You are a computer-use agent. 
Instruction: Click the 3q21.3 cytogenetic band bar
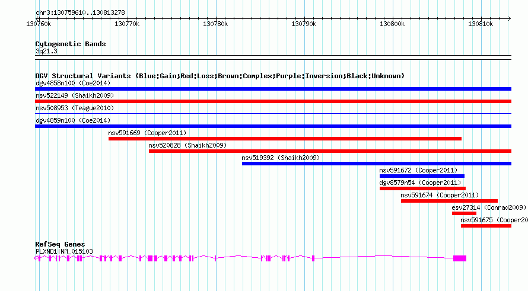(x=273, y=57)
